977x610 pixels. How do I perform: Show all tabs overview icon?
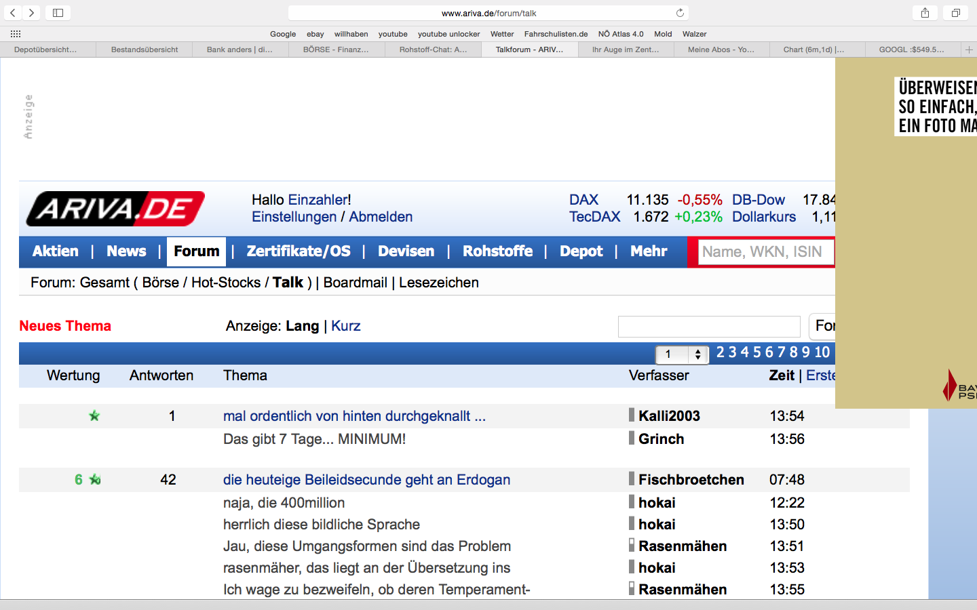[x=955, y=13]
